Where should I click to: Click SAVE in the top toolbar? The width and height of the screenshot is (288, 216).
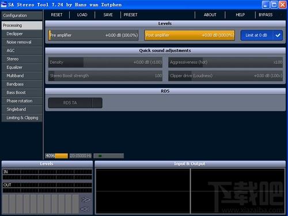click(x=108, y=15)
